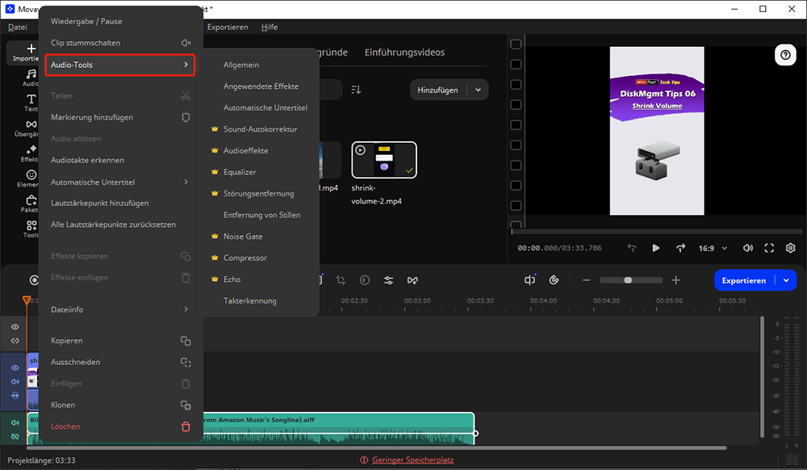The height and width of the screenshot is (470, 807).
Task: Toggle visibility eye of top track
Action: [15, 327]
